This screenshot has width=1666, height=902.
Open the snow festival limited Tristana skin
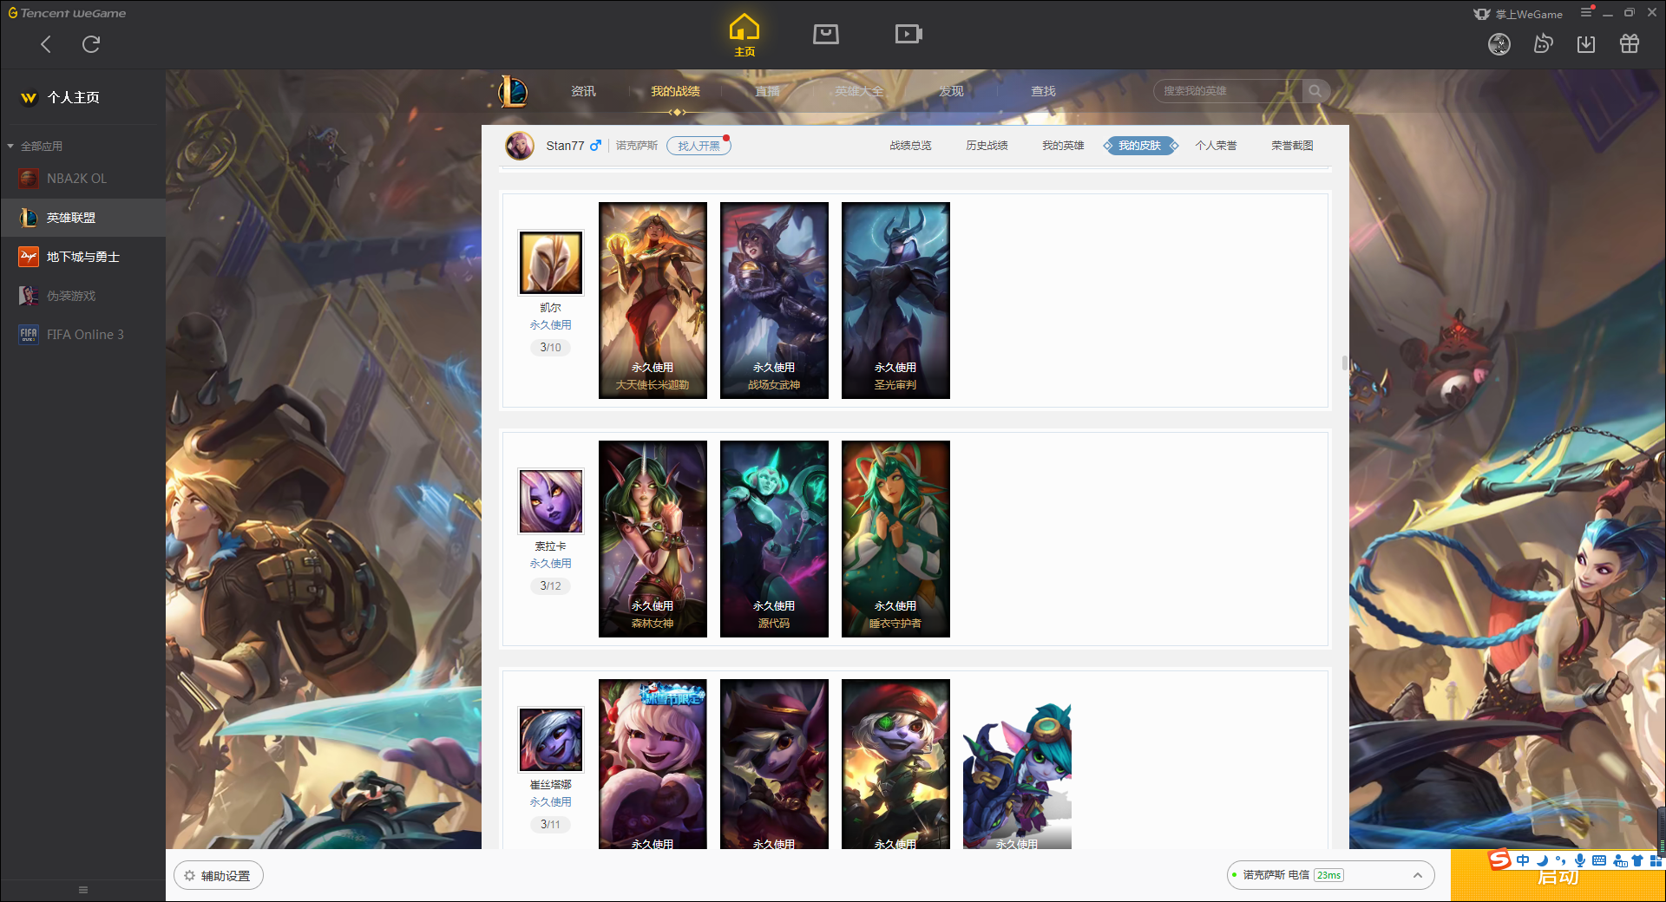653,764
